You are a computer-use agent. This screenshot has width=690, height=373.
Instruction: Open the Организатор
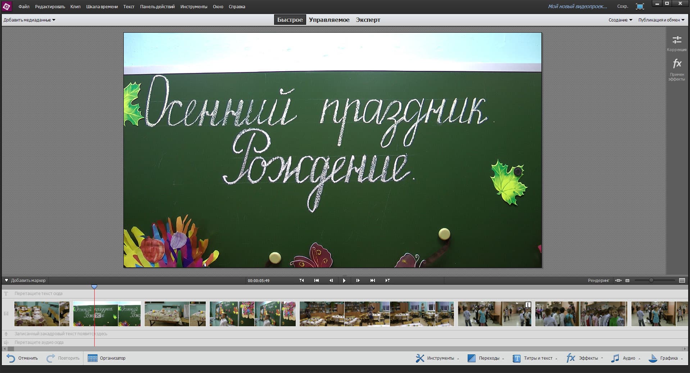click(x=107, y=358)
